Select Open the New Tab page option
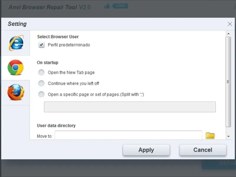Viewport: 236px width, 177px height. (42, 72)
